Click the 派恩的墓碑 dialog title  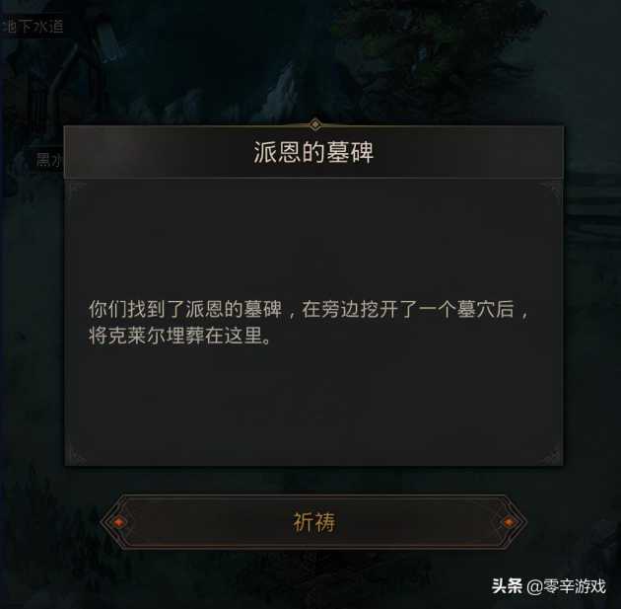coord(313,152)
